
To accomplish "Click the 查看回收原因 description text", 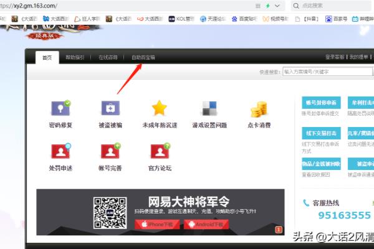I will (316, 175).
